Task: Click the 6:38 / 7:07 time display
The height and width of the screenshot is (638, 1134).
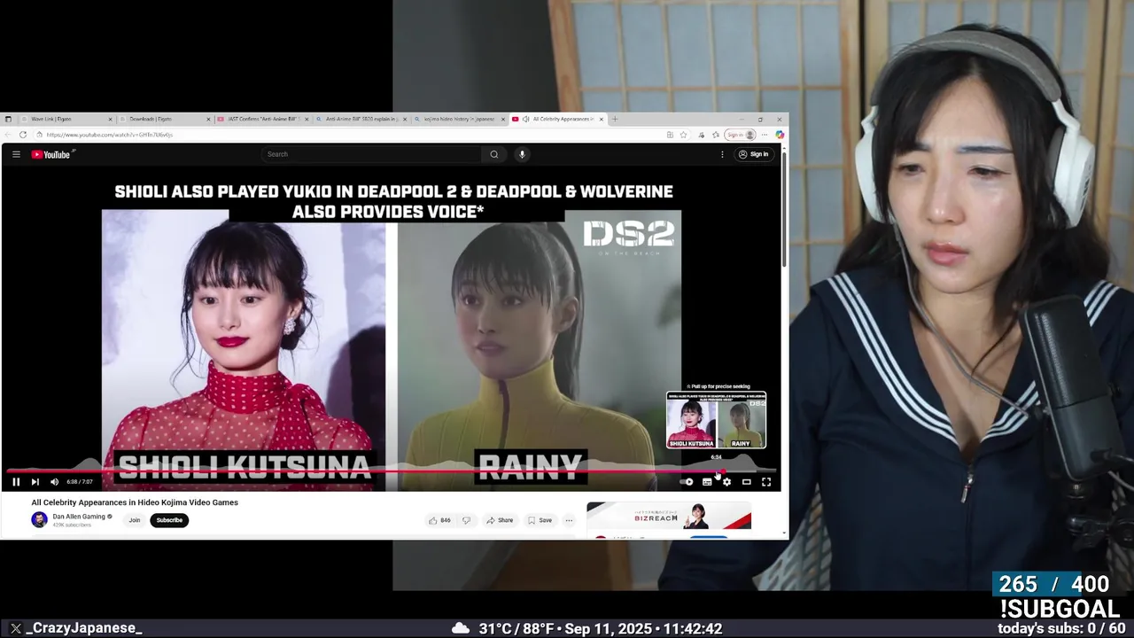Action: click(x=80, y=482)
